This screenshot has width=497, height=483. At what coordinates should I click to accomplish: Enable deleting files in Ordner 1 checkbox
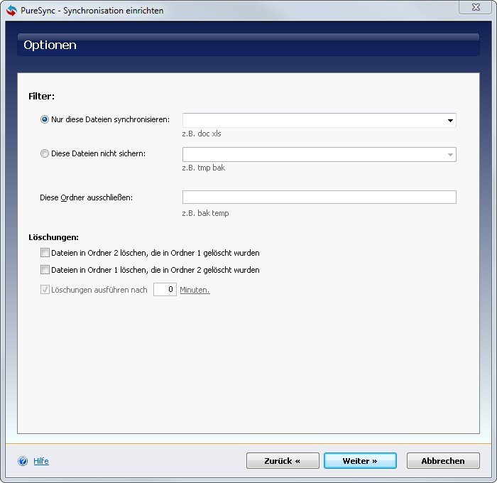coord(45,270)
